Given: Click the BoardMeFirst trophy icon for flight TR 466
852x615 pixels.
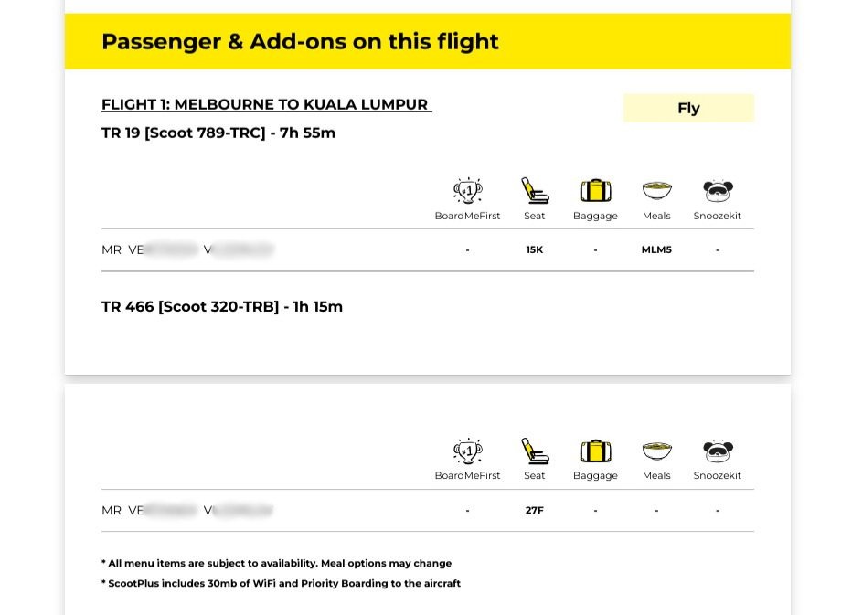Looking at the screenshot, I should coord(467,451).
